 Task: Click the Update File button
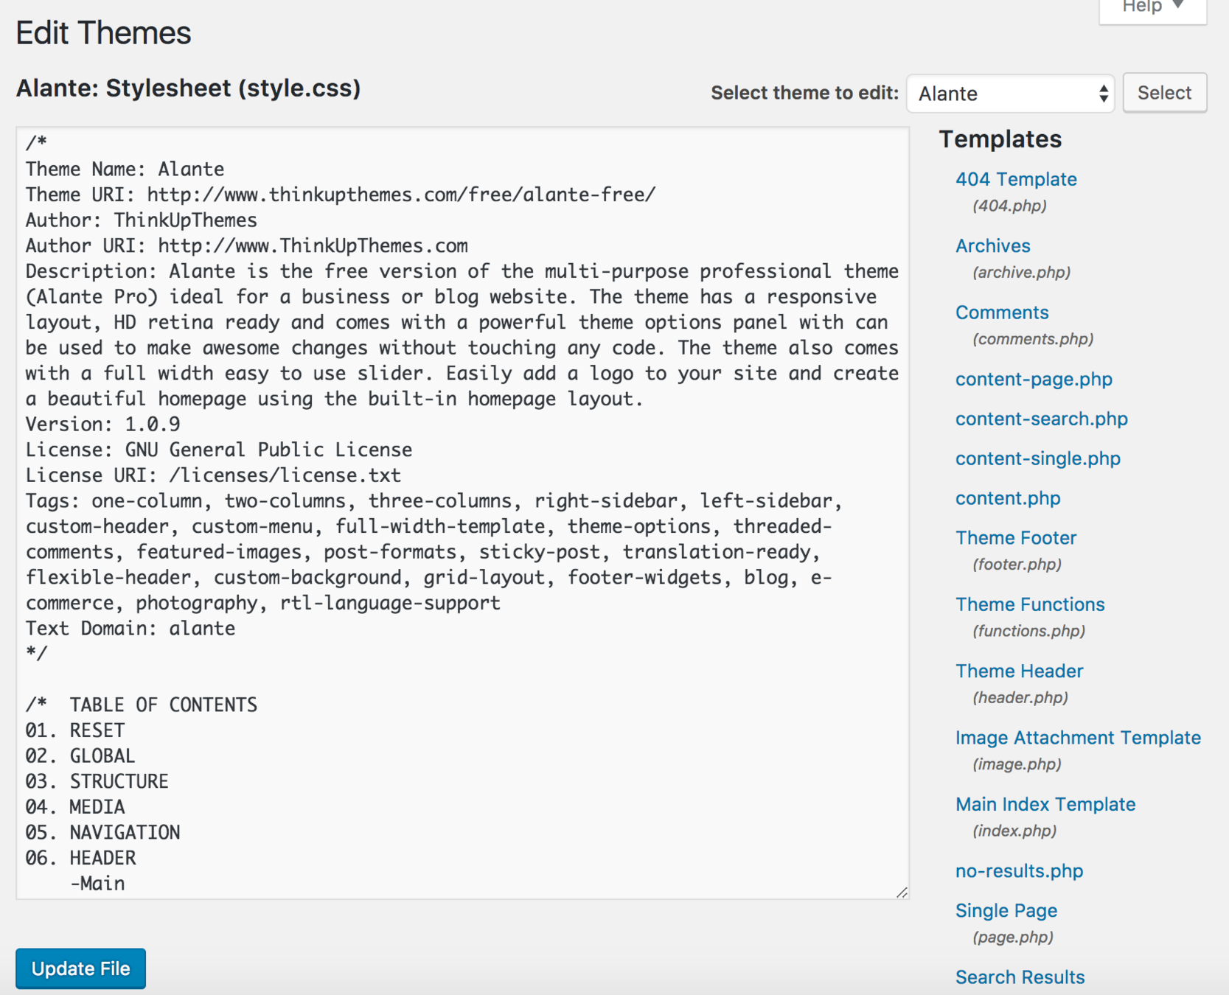(x=81, y=968)
